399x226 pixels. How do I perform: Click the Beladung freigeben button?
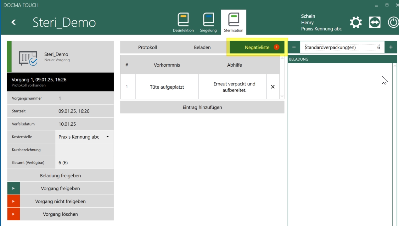pos(60,175)
